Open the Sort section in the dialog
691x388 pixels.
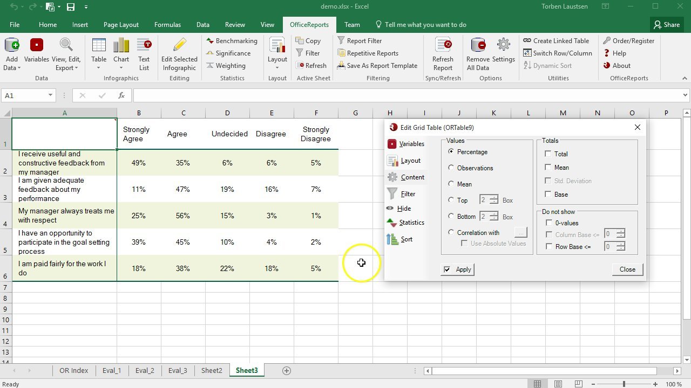tap(406, 239)
